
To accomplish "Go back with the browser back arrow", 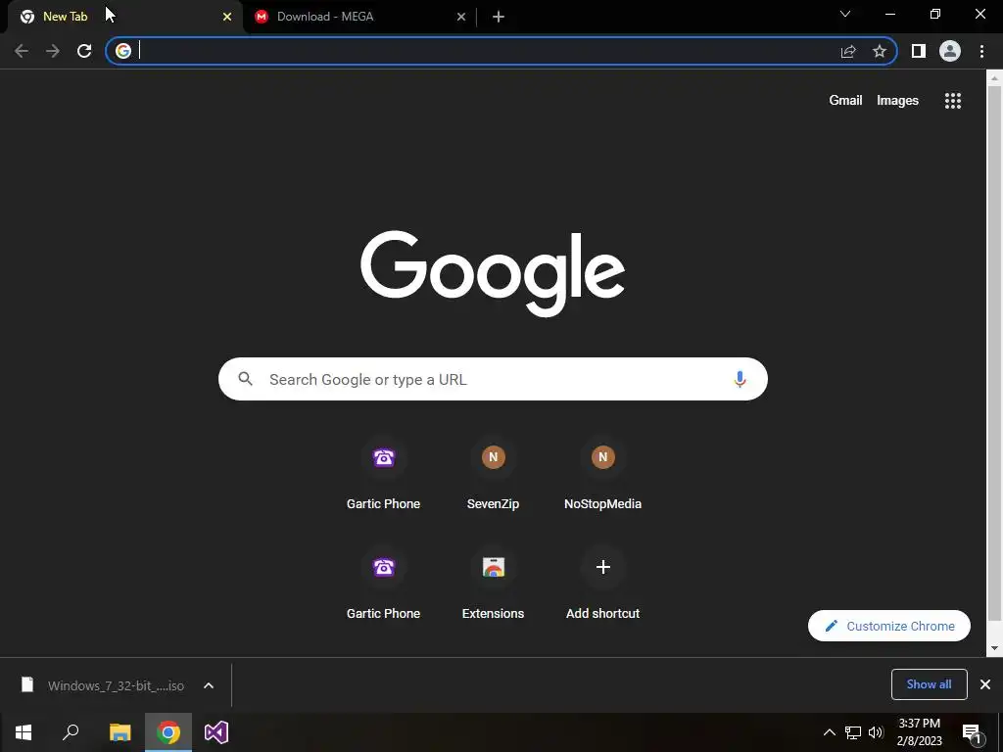I will tap(22, 51).
